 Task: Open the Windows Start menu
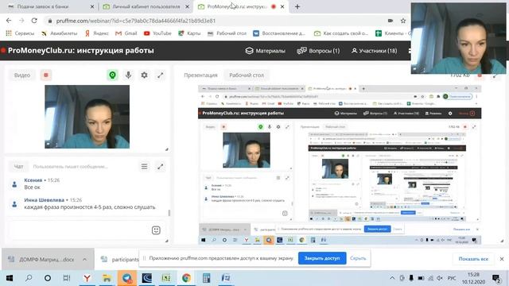coord(10,278)
